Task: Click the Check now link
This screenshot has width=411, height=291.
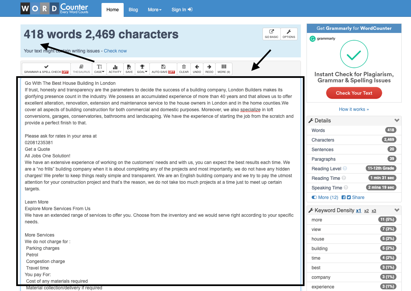Action: coord(115,51)
